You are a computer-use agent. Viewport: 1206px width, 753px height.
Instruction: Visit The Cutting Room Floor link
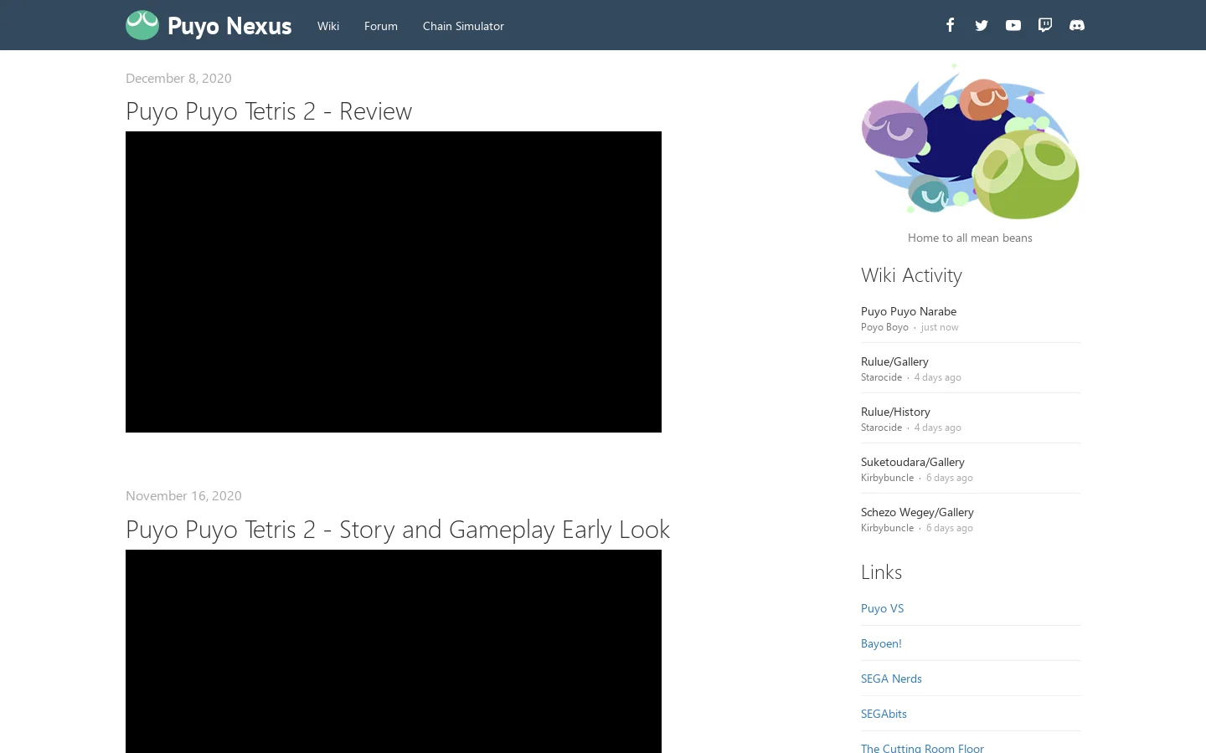point(922,748)
